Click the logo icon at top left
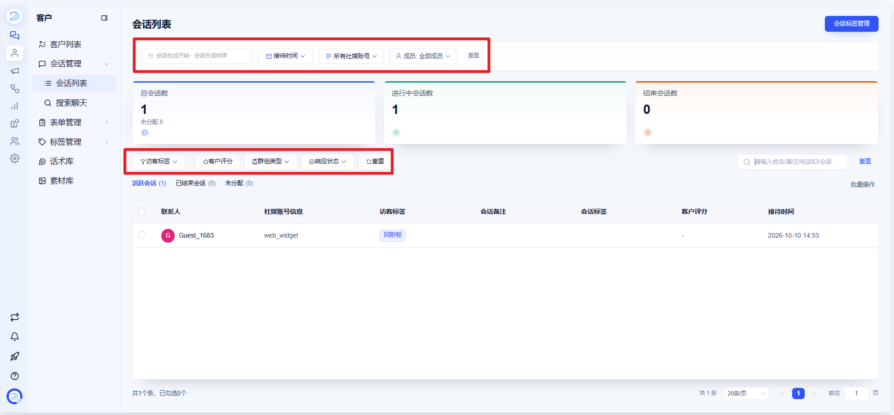This screenshot has height=415, width=894. [x=14, y=16]
